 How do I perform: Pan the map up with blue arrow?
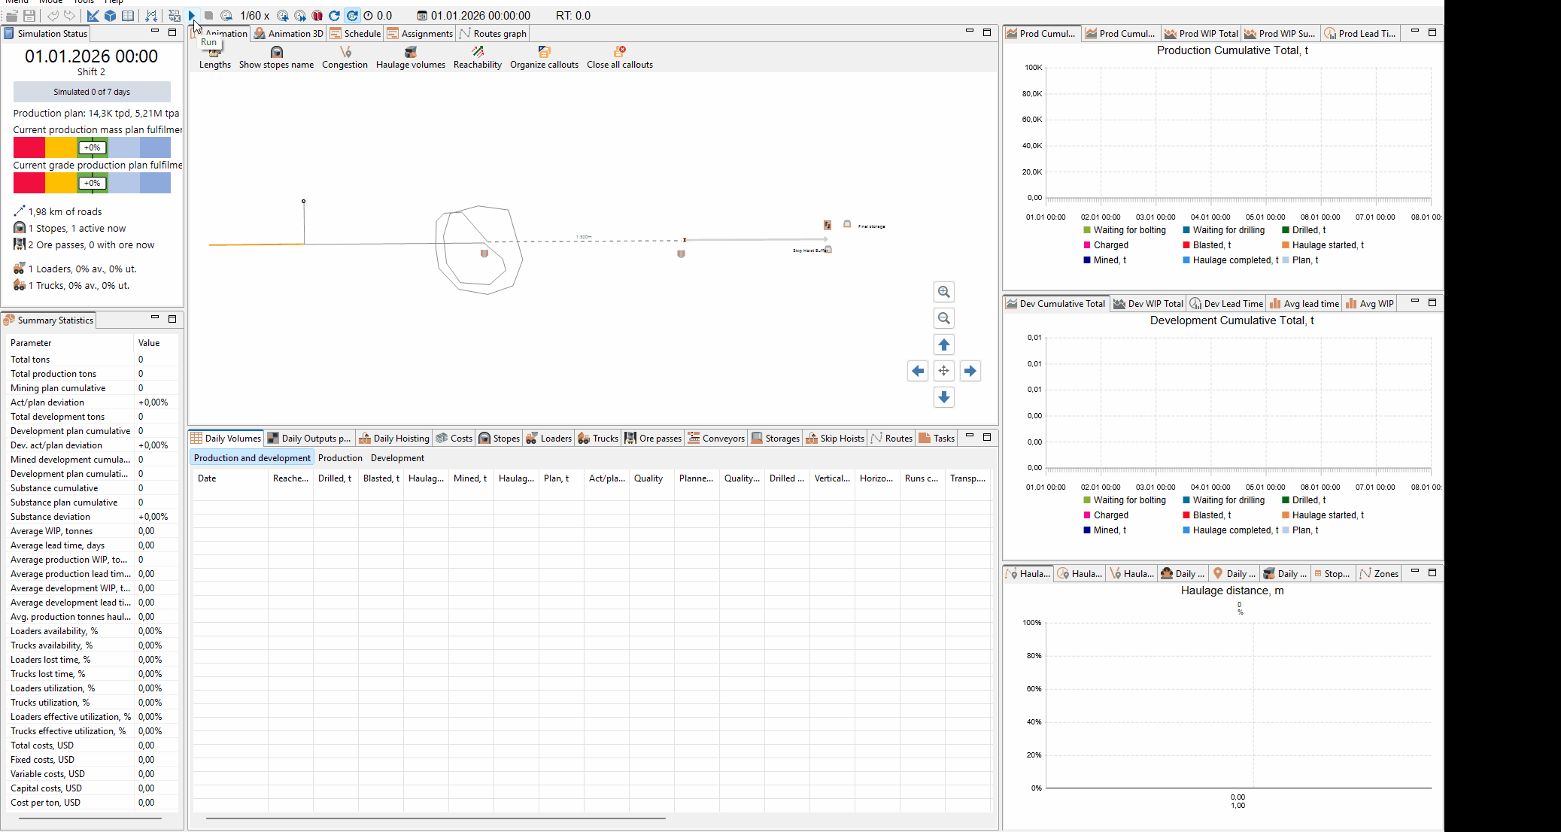[x=944, y=345]
